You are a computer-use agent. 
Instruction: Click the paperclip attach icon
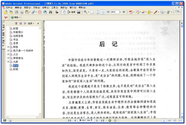33,12
